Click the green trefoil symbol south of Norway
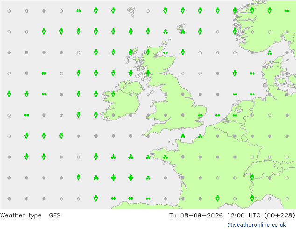 click(x=269, y=53)
